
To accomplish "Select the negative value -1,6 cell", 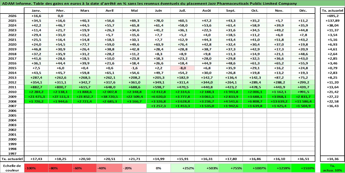I will click(x=134, y=68).
